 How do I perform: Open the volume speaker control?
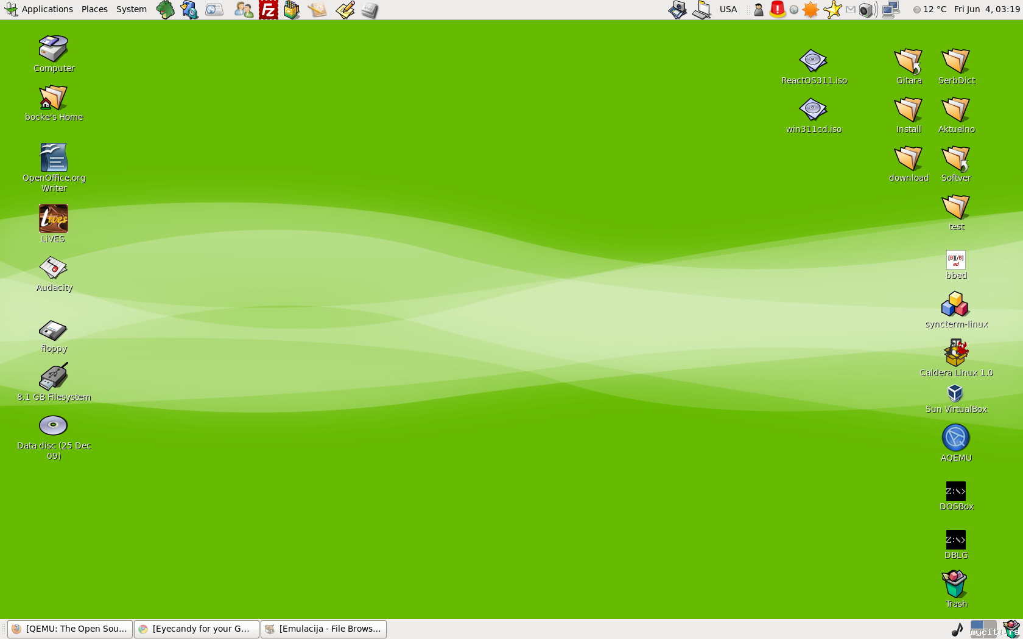coord(868,10)
